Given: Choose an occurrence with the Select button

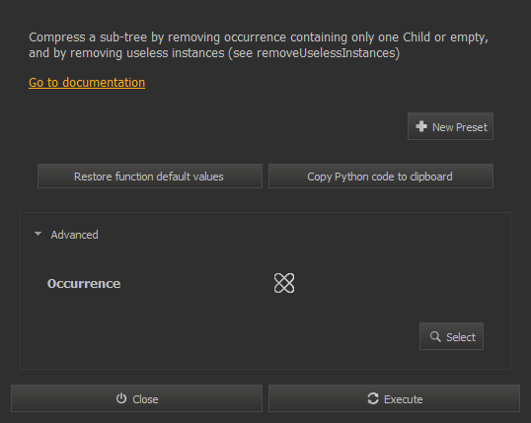Looking at the screenshot, I should click(x=451, y=336).
